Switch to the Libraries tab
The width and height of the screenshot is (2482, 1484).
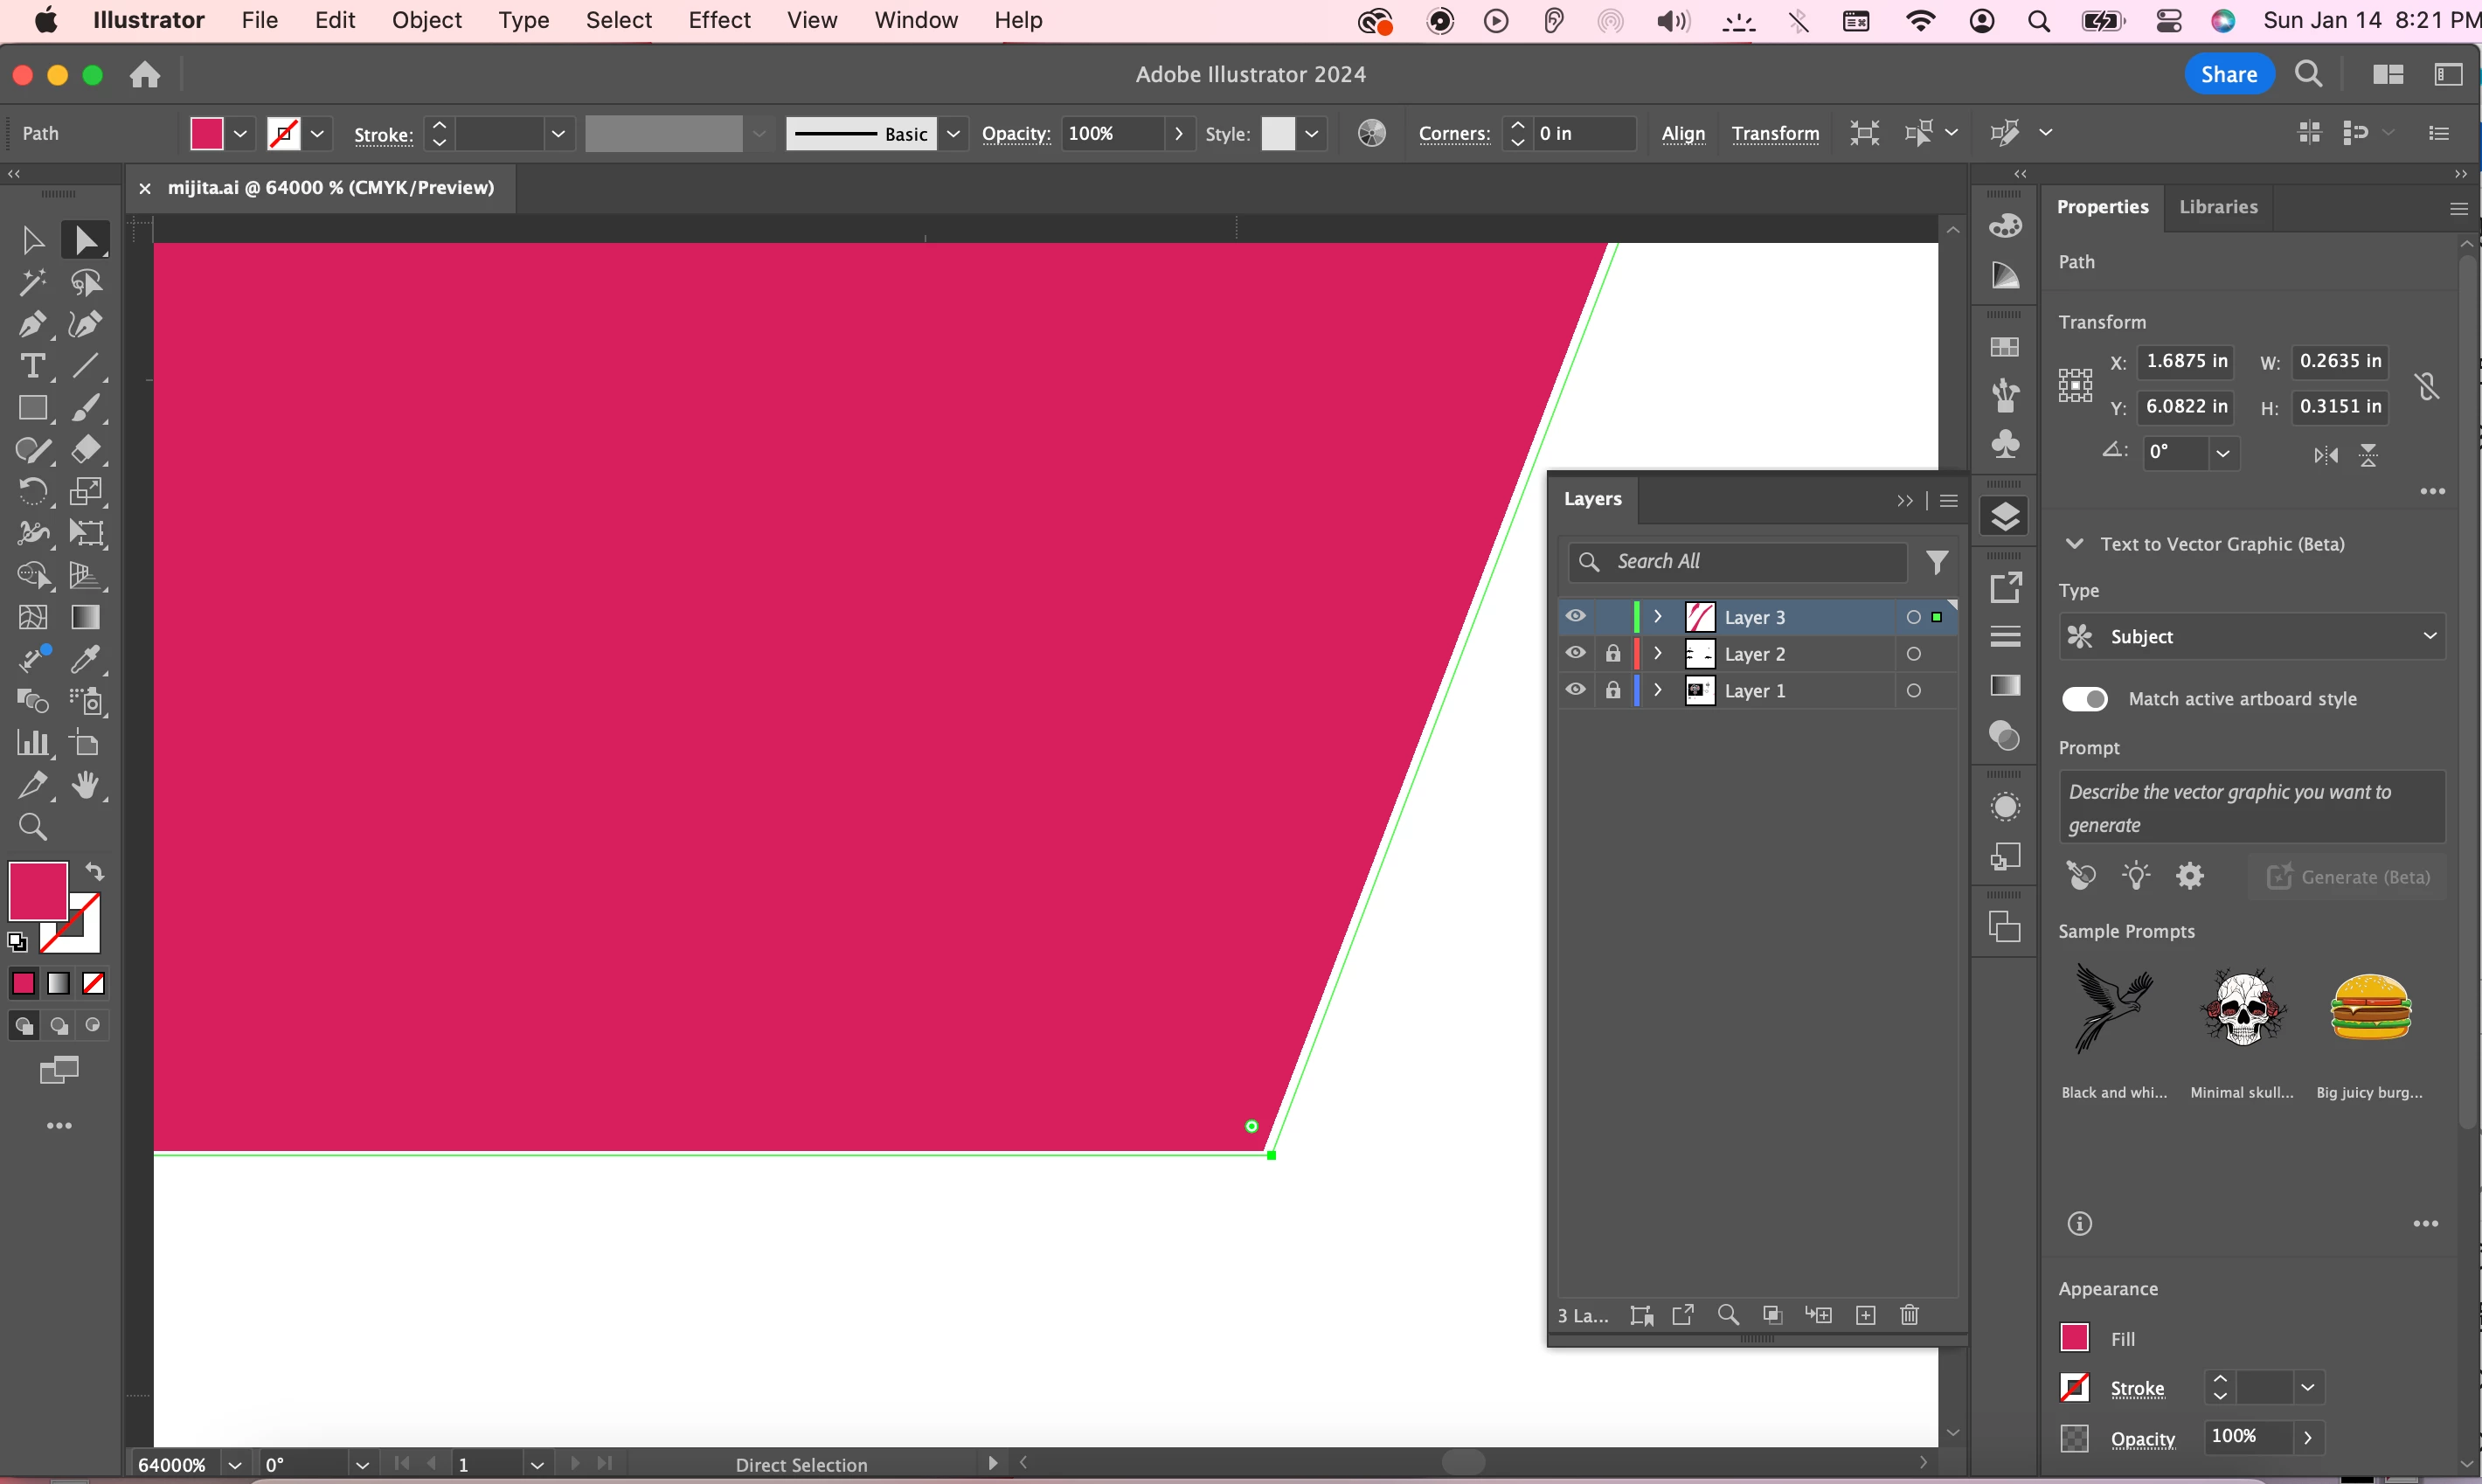click(2217, 207)
